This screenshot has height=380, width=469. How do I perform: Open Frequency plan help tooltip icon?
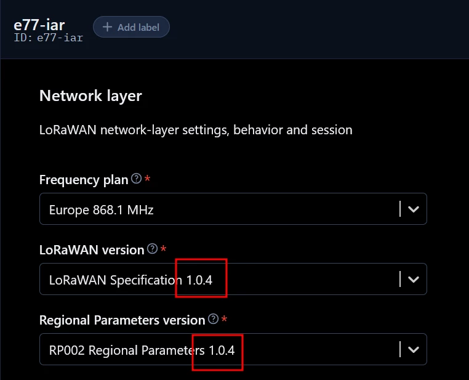137,179
